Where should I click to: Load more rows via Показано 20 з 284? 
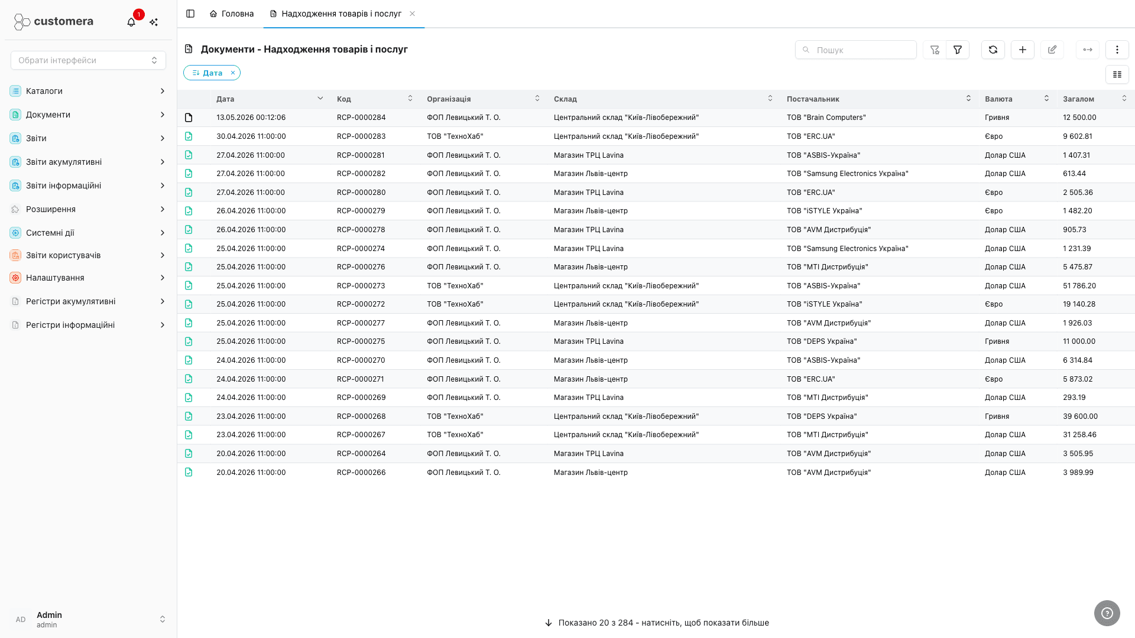[656, 623]
